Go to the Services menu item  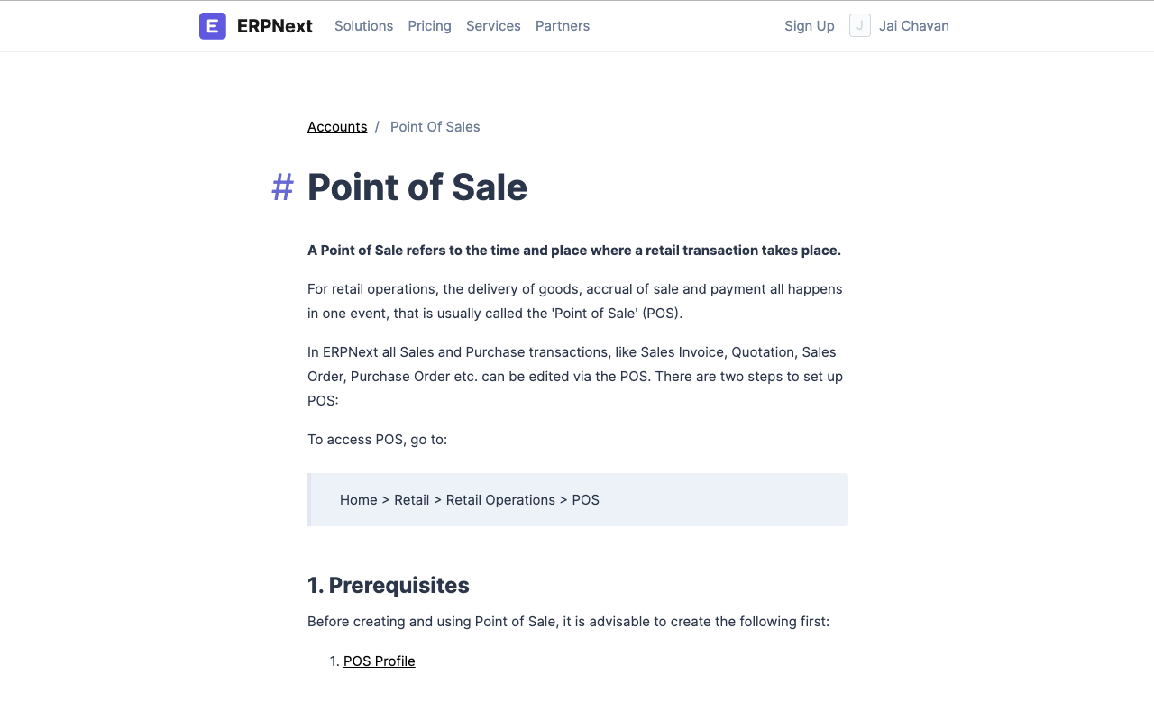click(493, 26)
